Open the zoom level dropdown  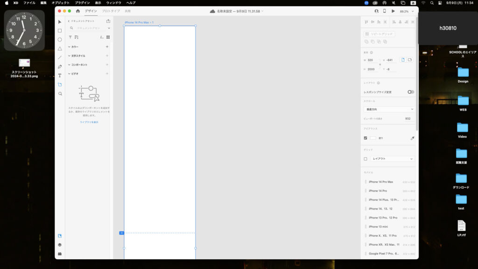413,11
